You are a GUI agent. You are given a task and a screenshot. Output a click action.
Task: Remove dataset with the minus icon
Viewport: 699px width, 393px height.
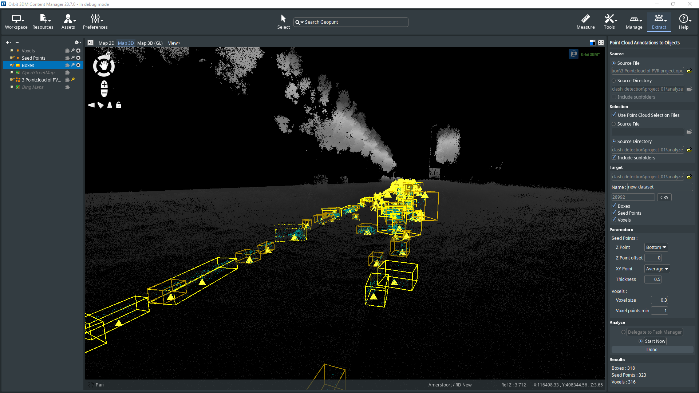(x=17, y=43)
